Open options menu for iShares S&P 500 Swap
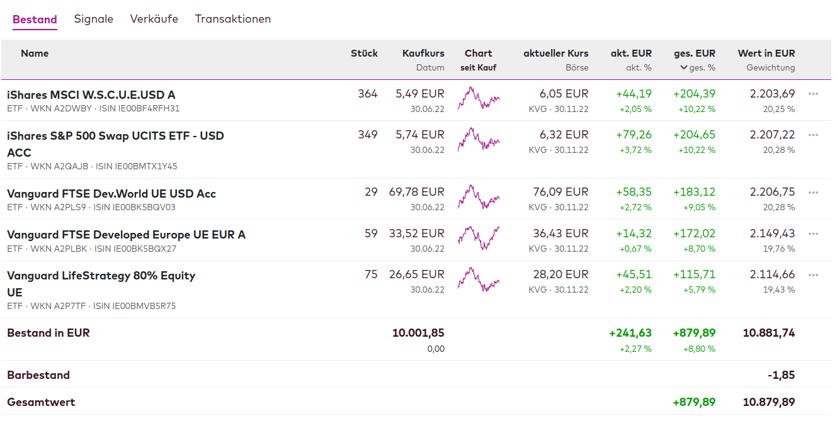The height and width of the screenshot is (433, 837). point(813,135)
